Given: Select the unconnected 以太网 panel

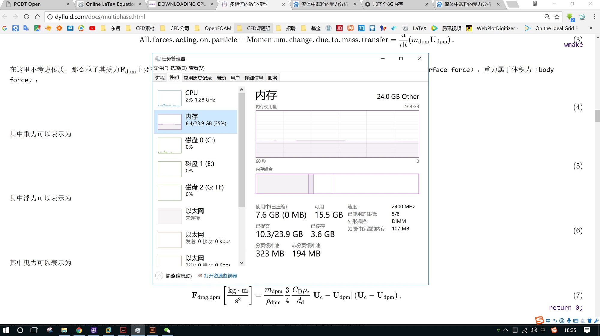Looking at the screenshot, I should (x=195, y=215).
